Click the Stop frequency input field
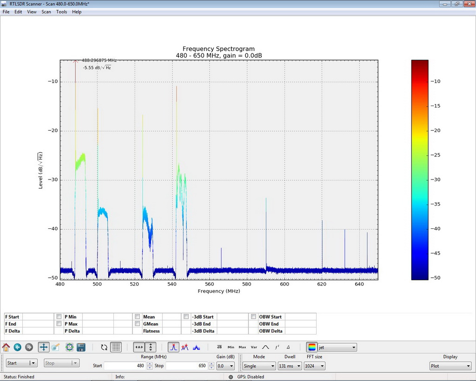 (x=186, y=366)
